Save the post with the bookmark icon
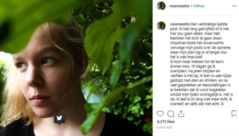Screen dimensions: 239x136 pyautogui.click(x=234, y=114)
